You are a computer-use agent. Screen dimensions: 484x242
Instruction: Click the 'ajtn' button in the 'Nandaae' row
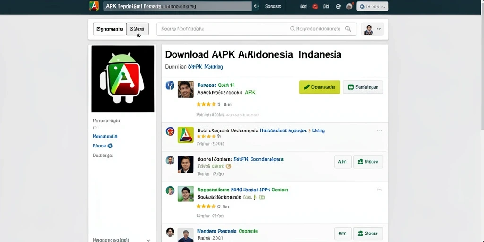[x=343, y=233]
